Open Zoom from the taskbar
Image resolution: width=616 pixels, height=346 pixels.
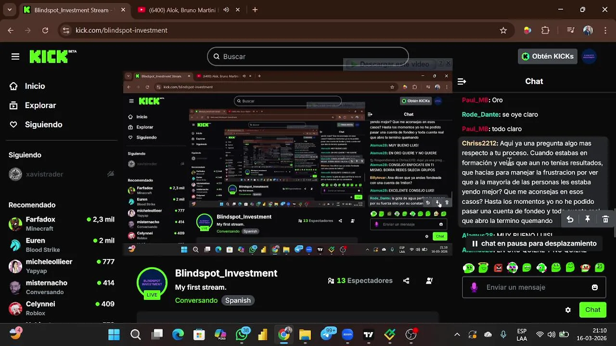pyautogui.click(x=347, y=334)
